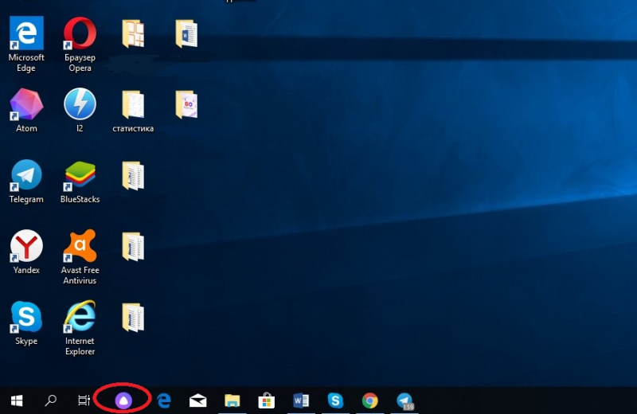The height and width of the screenshot is (414, 637).
Task: Launch the purple Alice assistant on taskbar
Action: (x=123, y=400)
